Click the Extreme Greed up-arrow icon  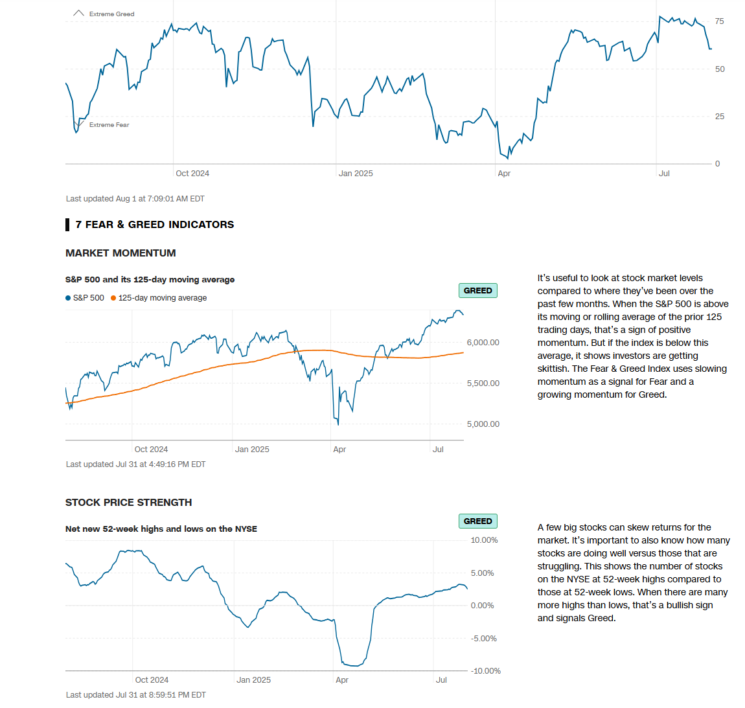click(78, 13)
